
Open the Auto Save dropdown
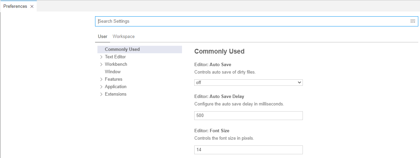click(248, 82)
